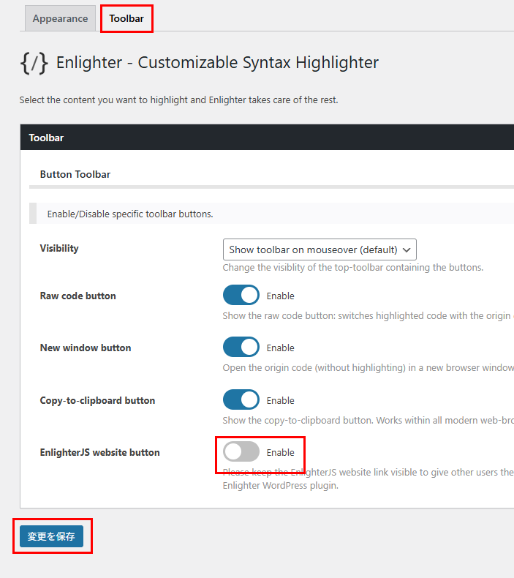Viewport: 514px width, 578px height.
Task: Click Enable text next to EnlighterJS website toggle
Action: 280,453
